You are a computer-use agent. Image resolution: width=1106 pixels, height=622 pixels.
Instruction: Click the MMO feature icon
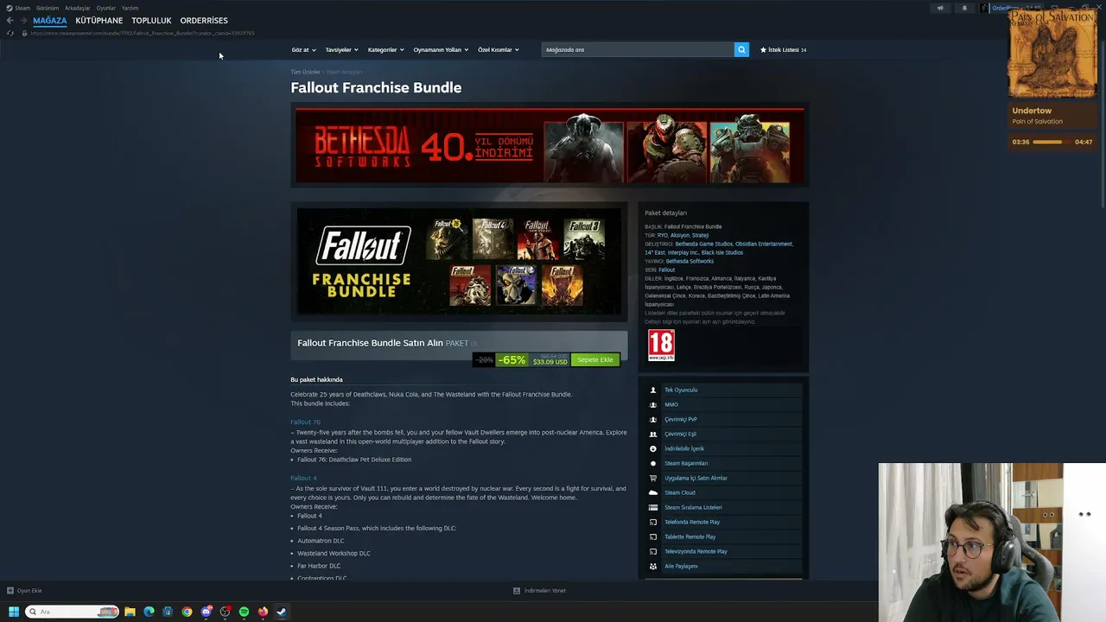point(653,404)
